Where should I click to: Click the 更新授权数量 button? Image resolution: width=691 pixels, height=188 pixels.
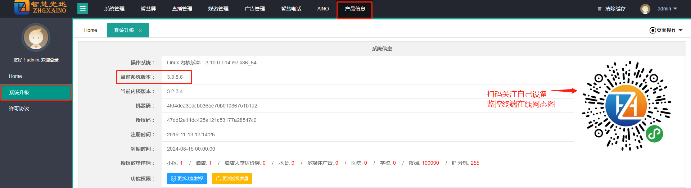[x=232, y=179]
